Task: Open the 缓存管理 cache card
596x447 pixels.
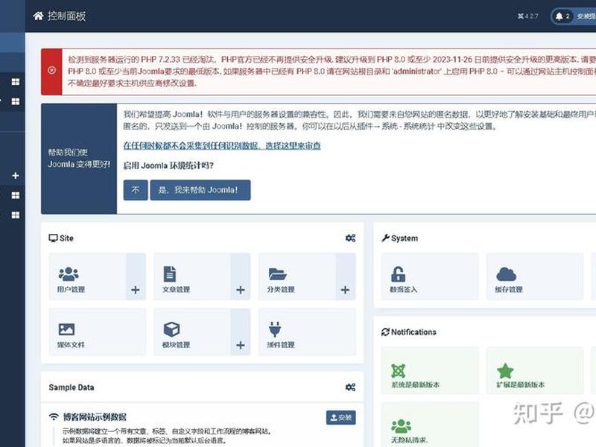Action: pos(535,276)
